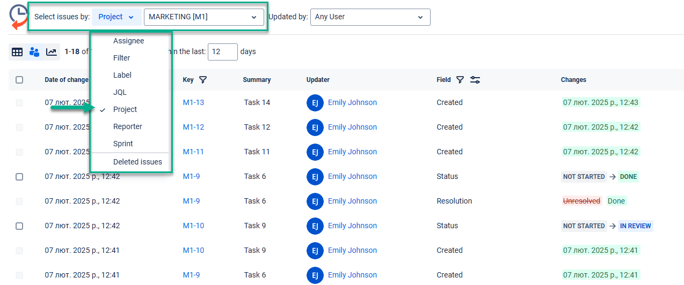Choose Deleted issues in the menu
This screenshot has width=684, height=285.
point(137,162)
